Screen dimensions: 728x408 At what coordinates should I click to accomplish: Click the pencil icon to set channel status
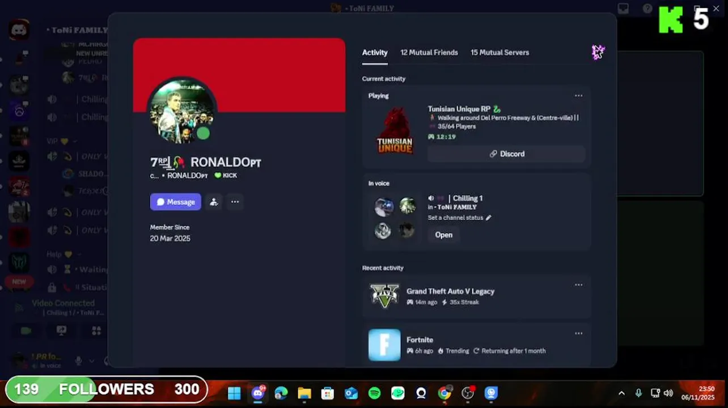coord(489,218)
